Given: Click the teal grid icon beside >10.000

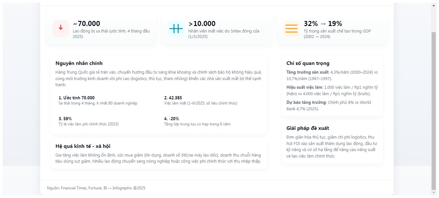Looking at the screenshot, I should [176, 28].
